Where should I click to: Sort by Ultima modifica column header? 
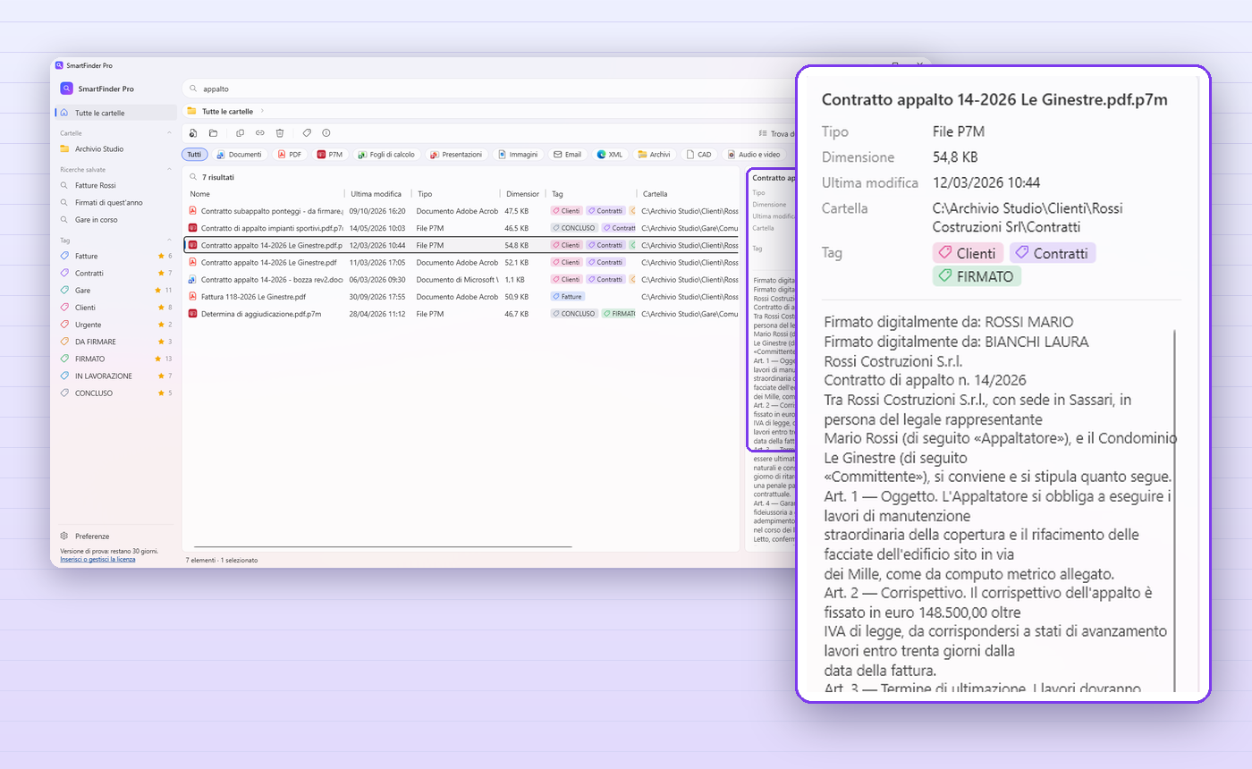coord(377,193)
